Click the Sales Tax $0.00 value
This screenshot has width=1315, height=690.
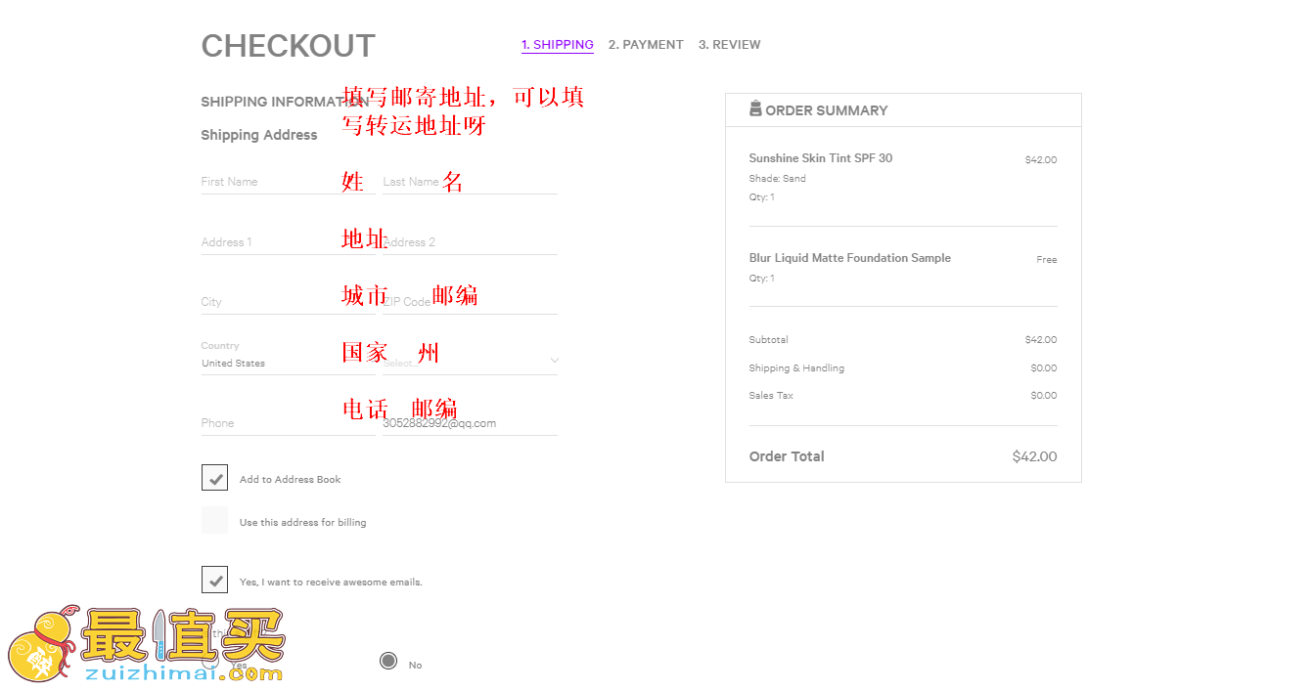click(x=1044, y=396)
